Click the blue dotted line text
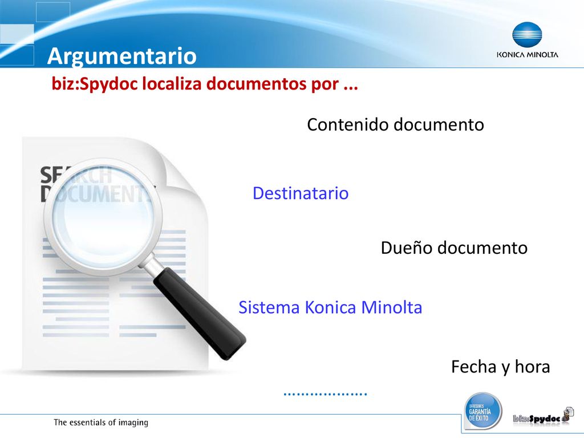The width and height of the screenshot is (584, 438). [326, 394]
